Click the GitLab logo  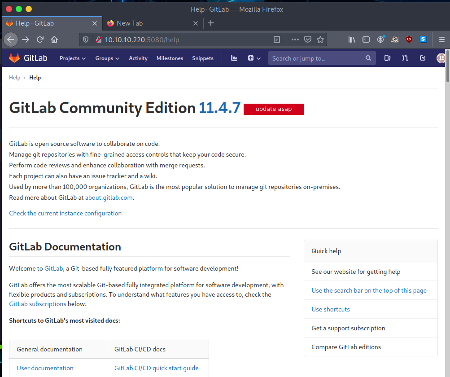pos(28,58)
